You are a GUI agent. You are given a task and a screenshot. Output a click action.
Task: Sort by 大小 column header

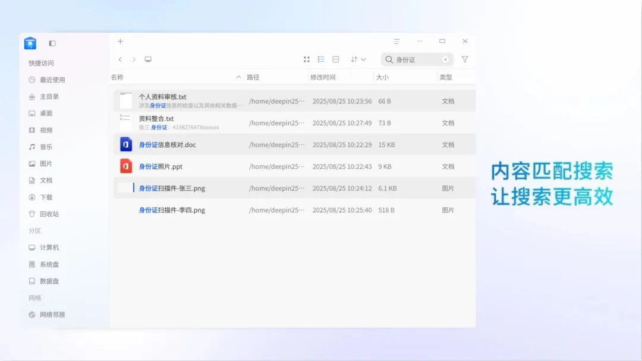382,77
